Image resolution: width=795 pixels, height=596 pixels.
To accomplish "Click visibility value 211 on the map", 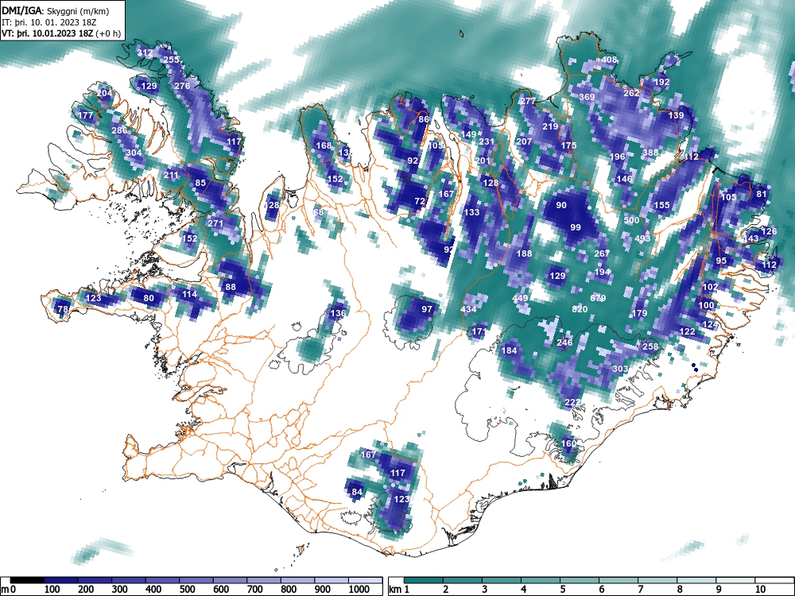I will pyautogui.click(x=172, y=176).
